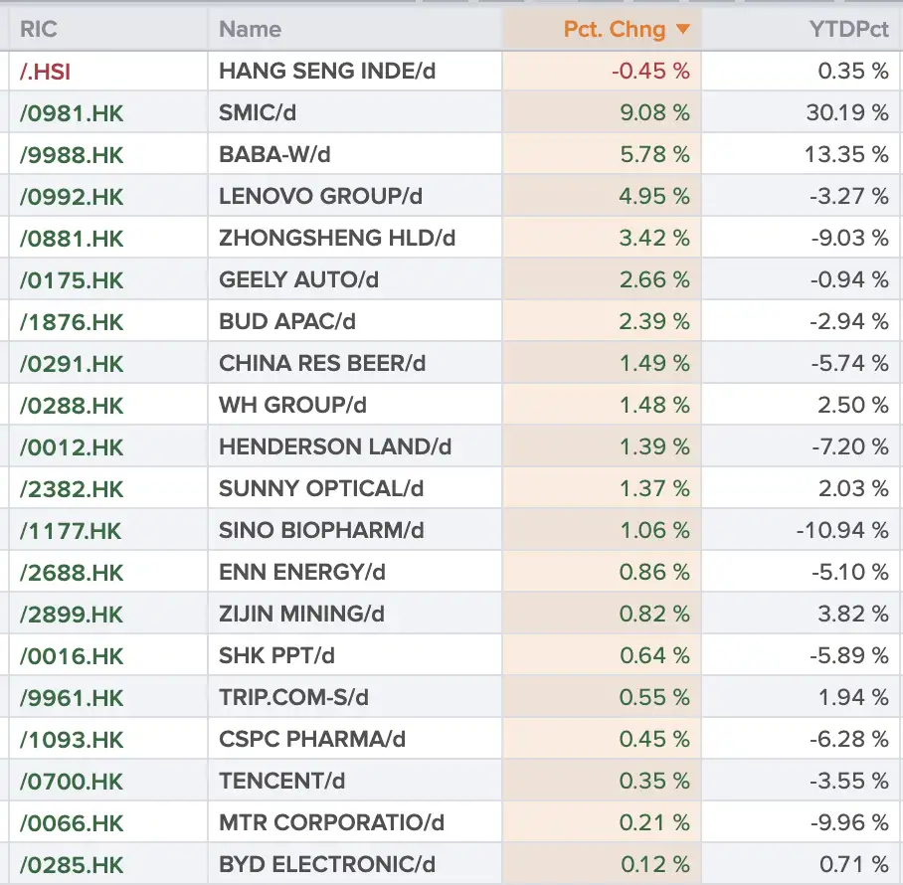Open the /2688.HK ticker

pyautogui.click(x=72, y=573)
